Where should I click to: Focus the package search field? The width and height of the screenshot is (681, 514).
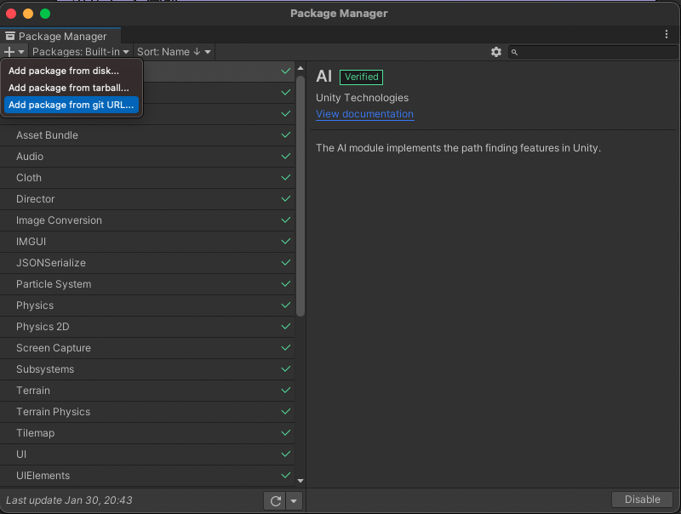tap(592, 52)
